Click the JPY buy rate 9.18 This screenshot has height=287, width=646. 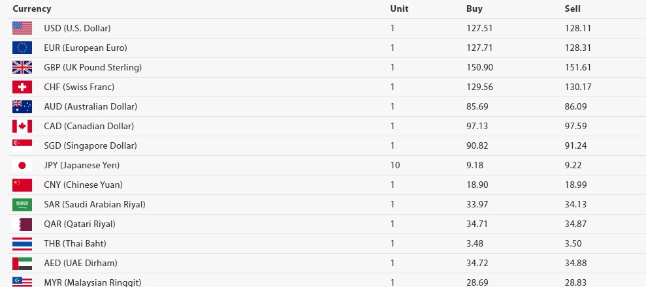[475, 165]
